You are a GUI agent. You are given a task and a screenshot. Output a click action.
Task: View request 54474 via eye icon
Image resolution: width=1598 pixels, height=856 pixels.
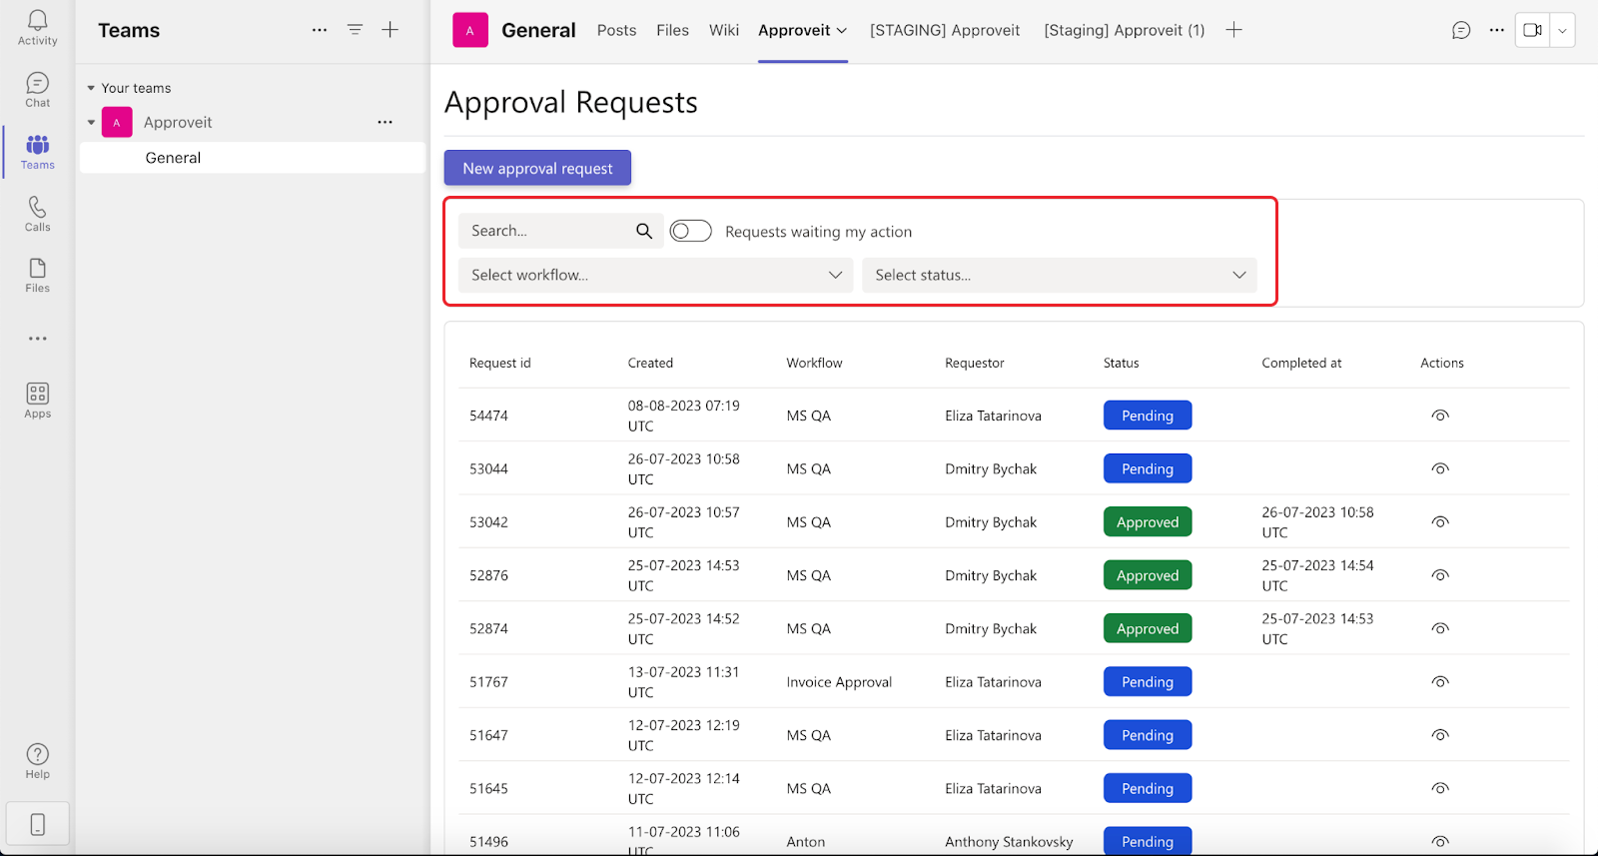pyautogui.click(x=1440, y=416)
